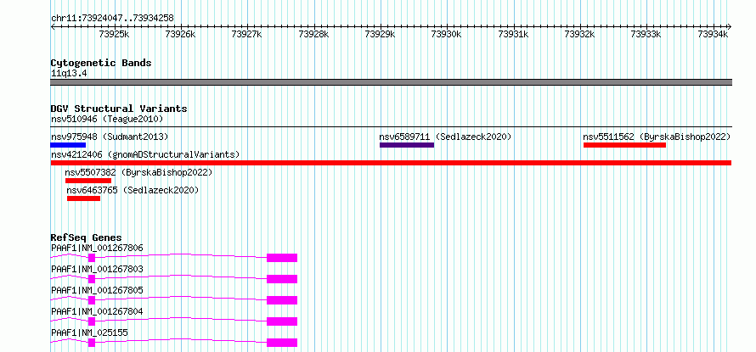The image size is (756, 352).
Task: Click the 73932k ruler tick label
Action: pyautogui.click(x=580, y=34)
